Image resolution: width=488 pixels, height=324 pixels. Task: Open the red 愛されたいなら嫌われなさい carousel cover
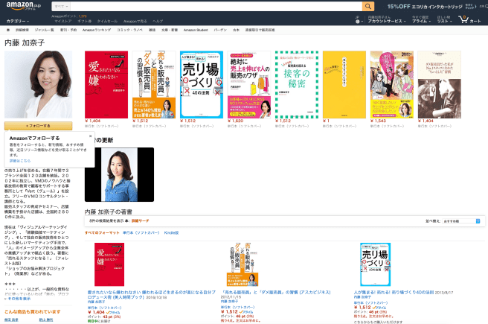[106, 84]
